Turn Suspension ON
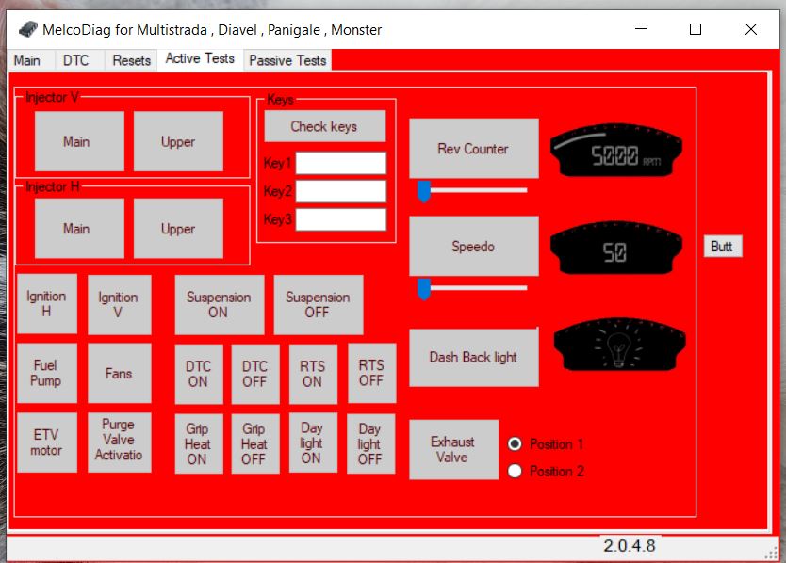The height and width of the screenshot is (563, 786). [x=219, y=304]
